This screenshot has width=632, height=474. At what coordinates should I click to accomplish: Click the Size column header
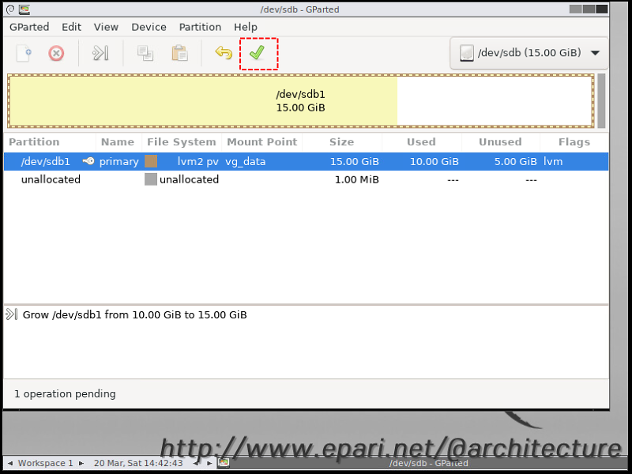tap(342, 142)
